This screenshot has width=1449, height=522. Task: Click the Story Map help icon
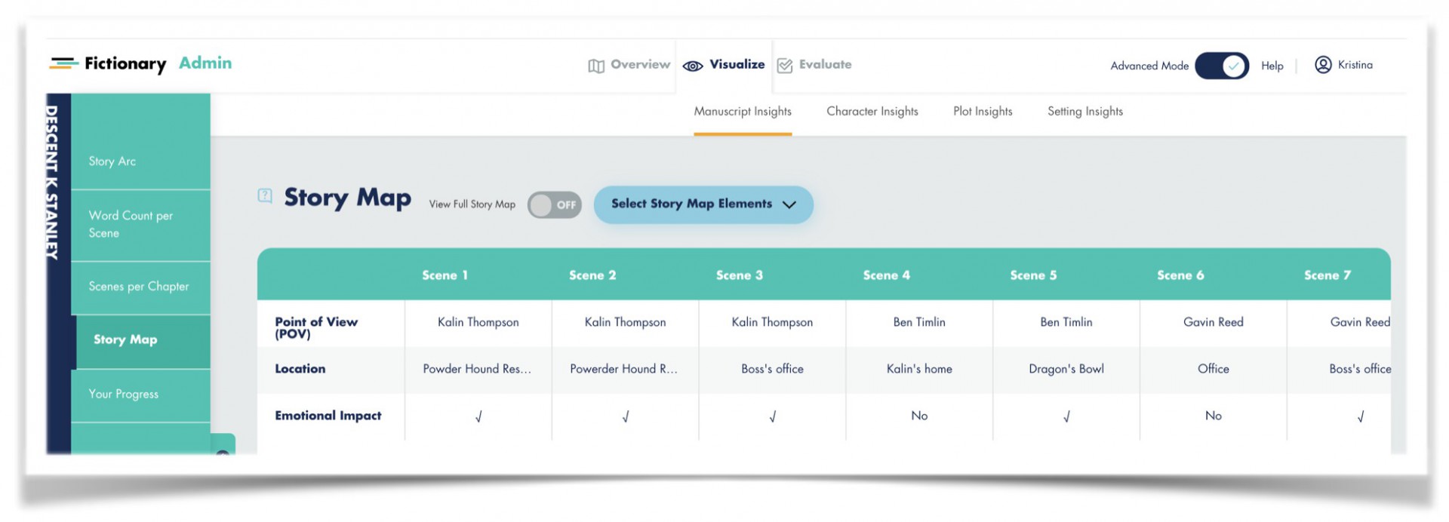[x=265, y=196]
